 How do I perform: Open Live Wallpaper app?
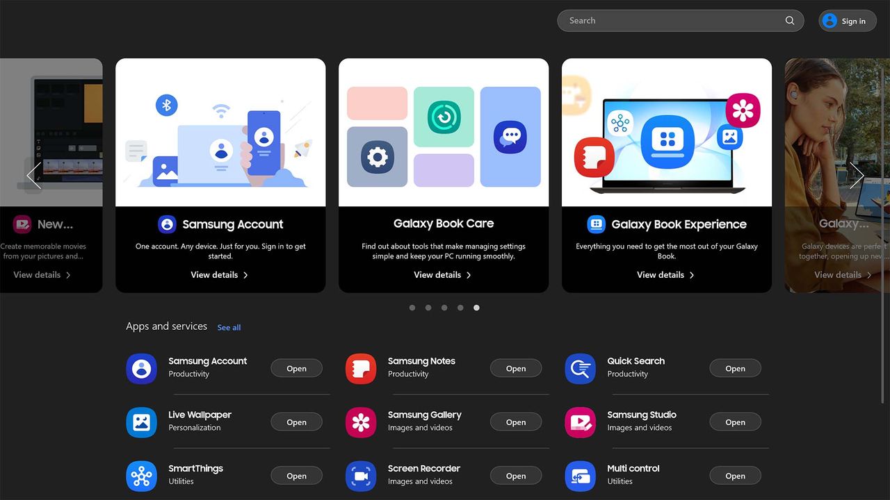tap(296, 422)
